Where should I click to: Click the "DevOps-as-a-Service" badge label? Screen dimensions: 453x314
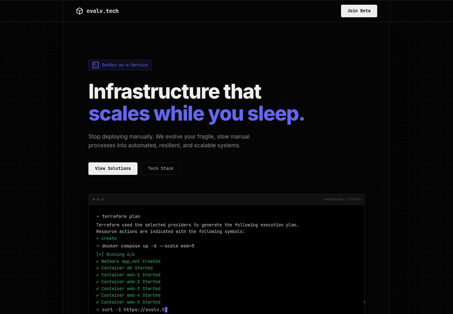click(125, 65)
